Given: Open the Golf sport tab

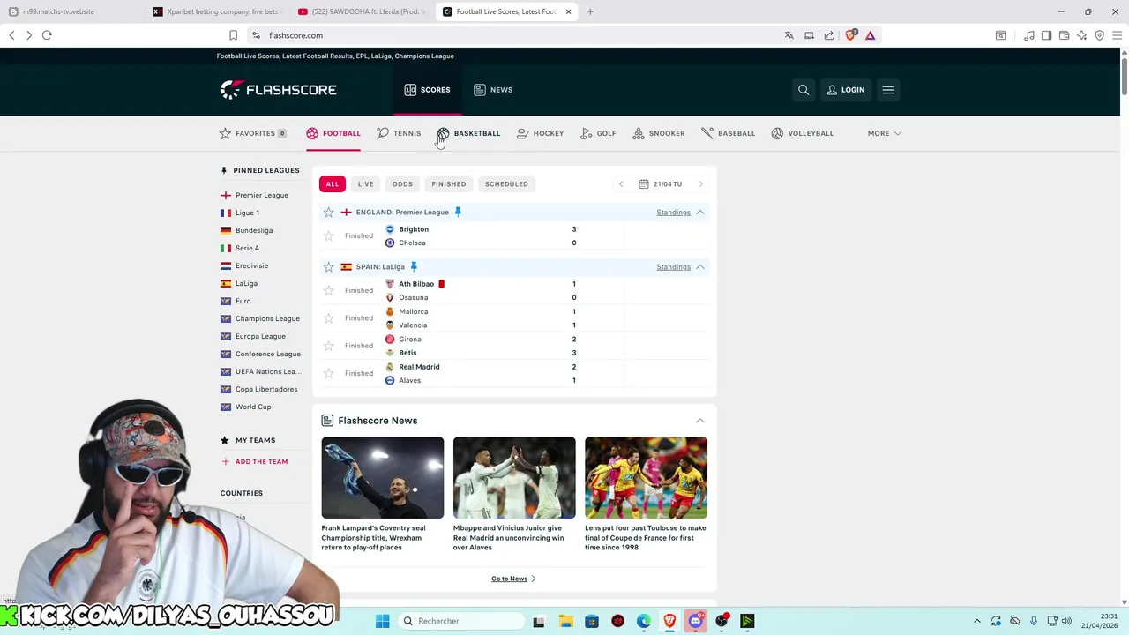Looking at the screenshot, I should 598,133.
